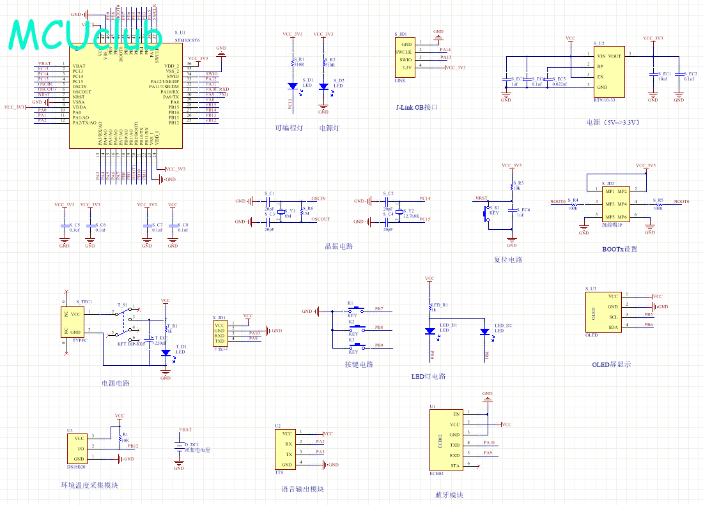
Task: Click the S_R6 1M resistor symbol
Action: pos(302,211)
